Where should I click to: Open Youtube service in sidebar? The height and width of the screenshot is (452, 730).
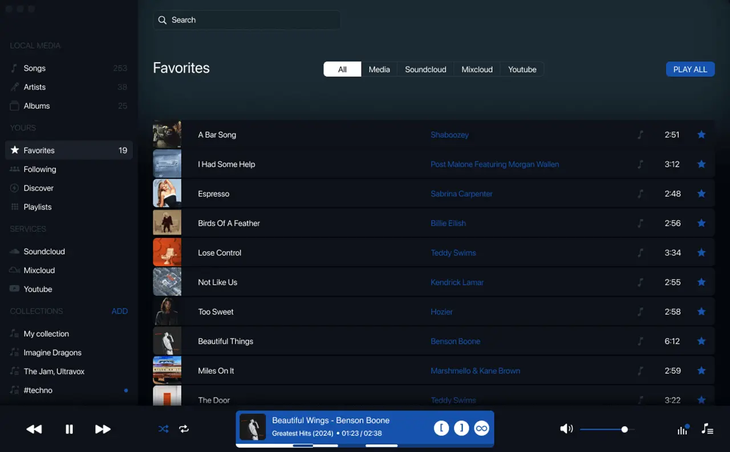pos(69,289)
